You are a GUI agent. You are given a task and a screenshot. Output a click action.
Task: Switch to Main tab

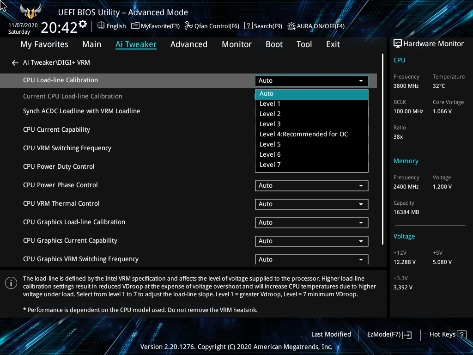(x=92, y=44)
